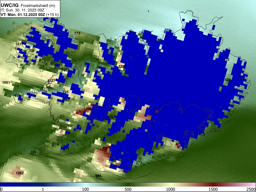Click the map value label 225
Screen dimensions: 256x192
(65, 92)
